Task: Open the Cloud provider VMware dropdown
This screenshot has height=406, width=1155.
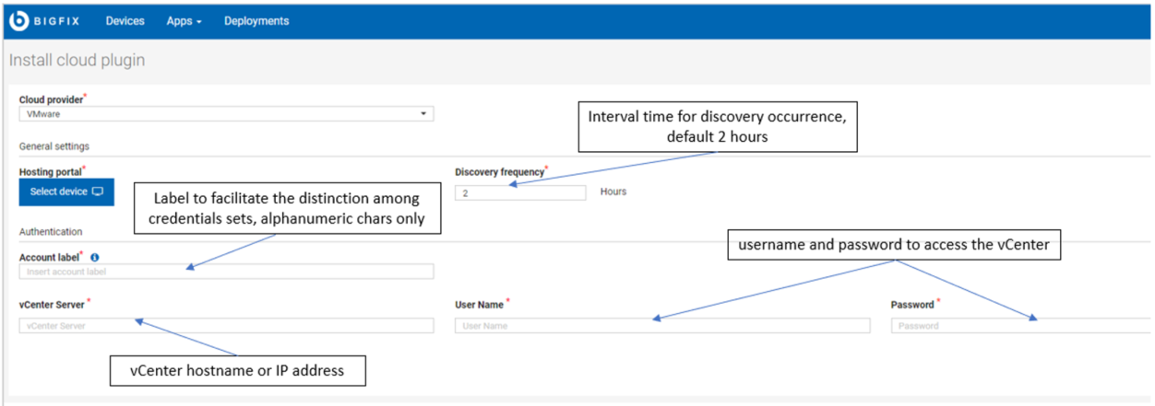Action: coord(226,114)
